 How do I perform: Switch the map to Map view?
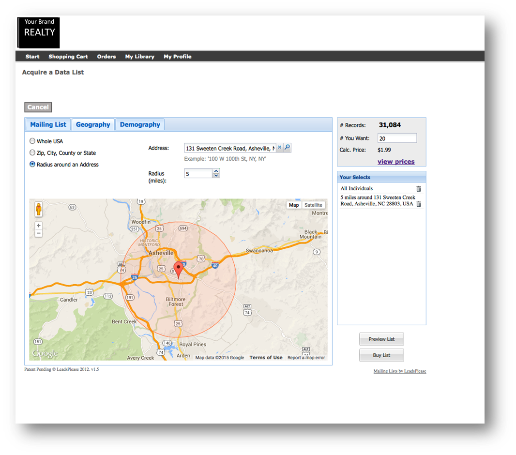294,205
